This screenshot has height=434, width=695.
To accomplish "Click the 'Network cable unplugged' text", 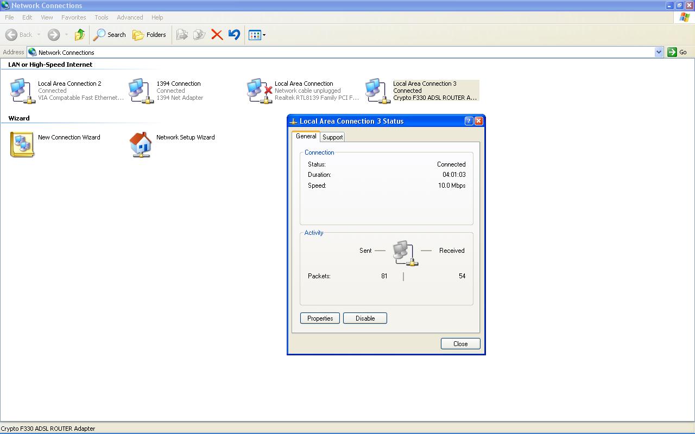I will click(308, 91).
